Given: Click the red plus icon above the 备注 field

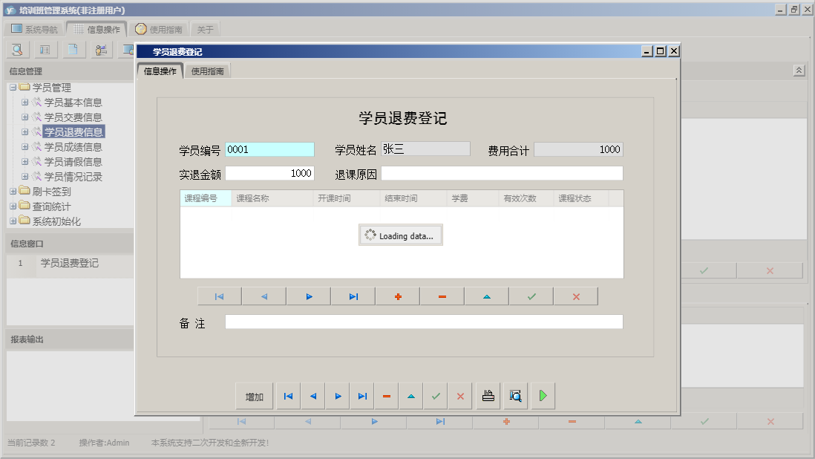Looking at the screenshot, I should point(399,296).
